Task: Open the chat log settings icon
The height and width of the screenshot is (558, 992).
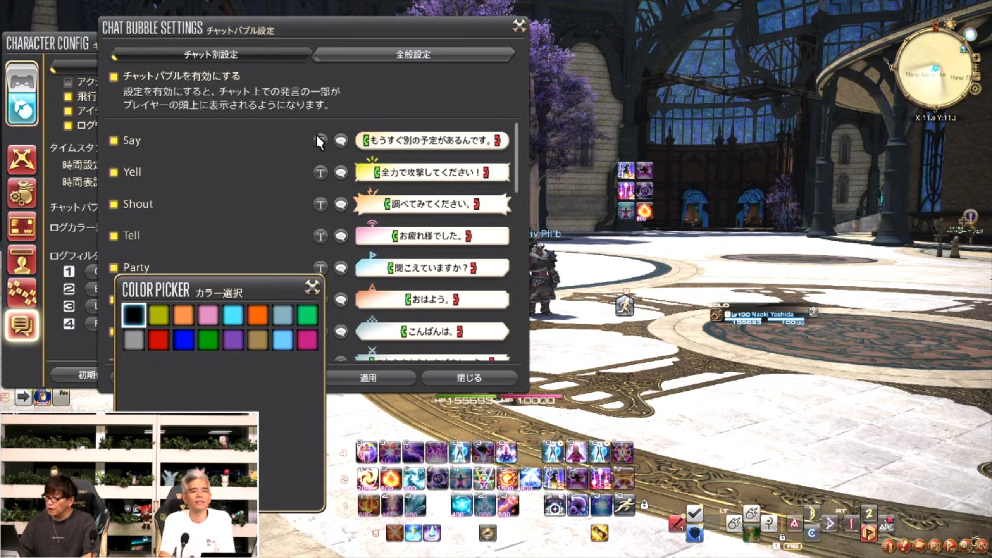Action: [x=22, y=326]
